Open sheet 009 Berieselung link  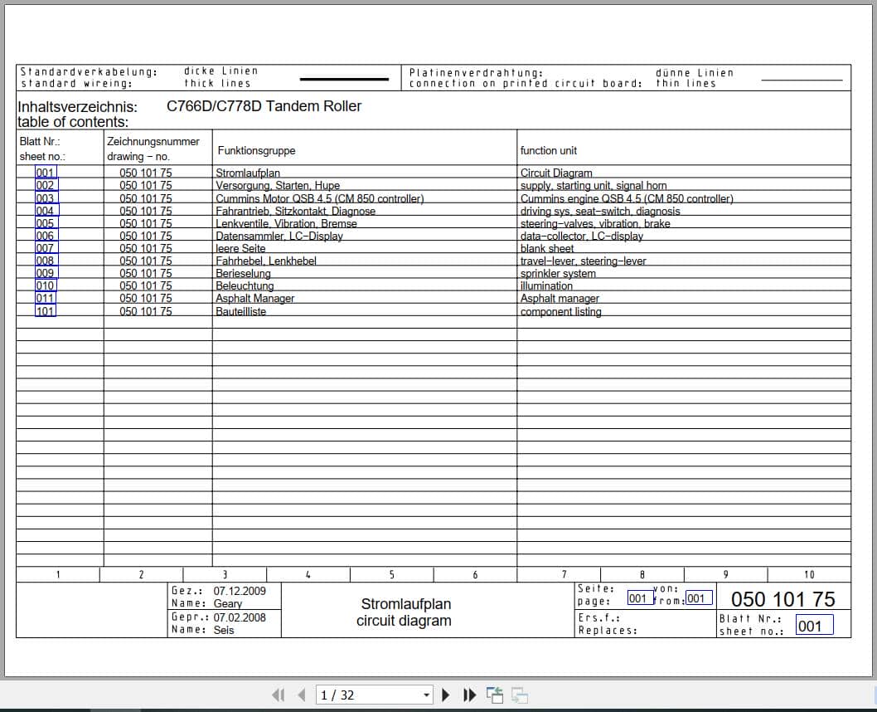46,273
